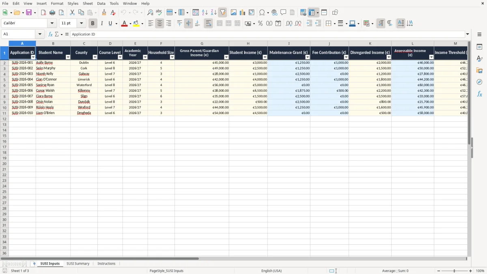
Task: Click the Increase Indent icon
Action: click(309, 24)
